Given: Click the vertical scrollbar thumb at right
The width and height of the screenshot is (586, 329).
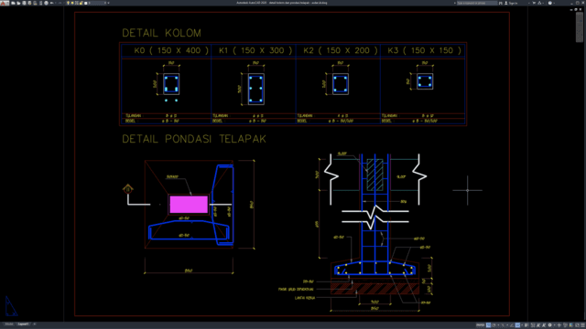Looking at the screenshot, I should click(580, 27).
